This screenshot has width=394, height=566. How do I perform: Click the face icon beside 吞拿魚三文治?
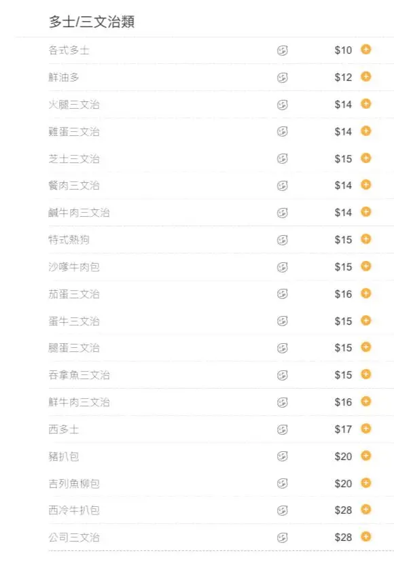pos(283,375)
